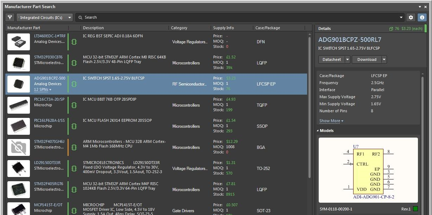The width and height of the screenshot is (432, 215).
Task: Click the 'TO-252' package cell
Action: [263, 169]
